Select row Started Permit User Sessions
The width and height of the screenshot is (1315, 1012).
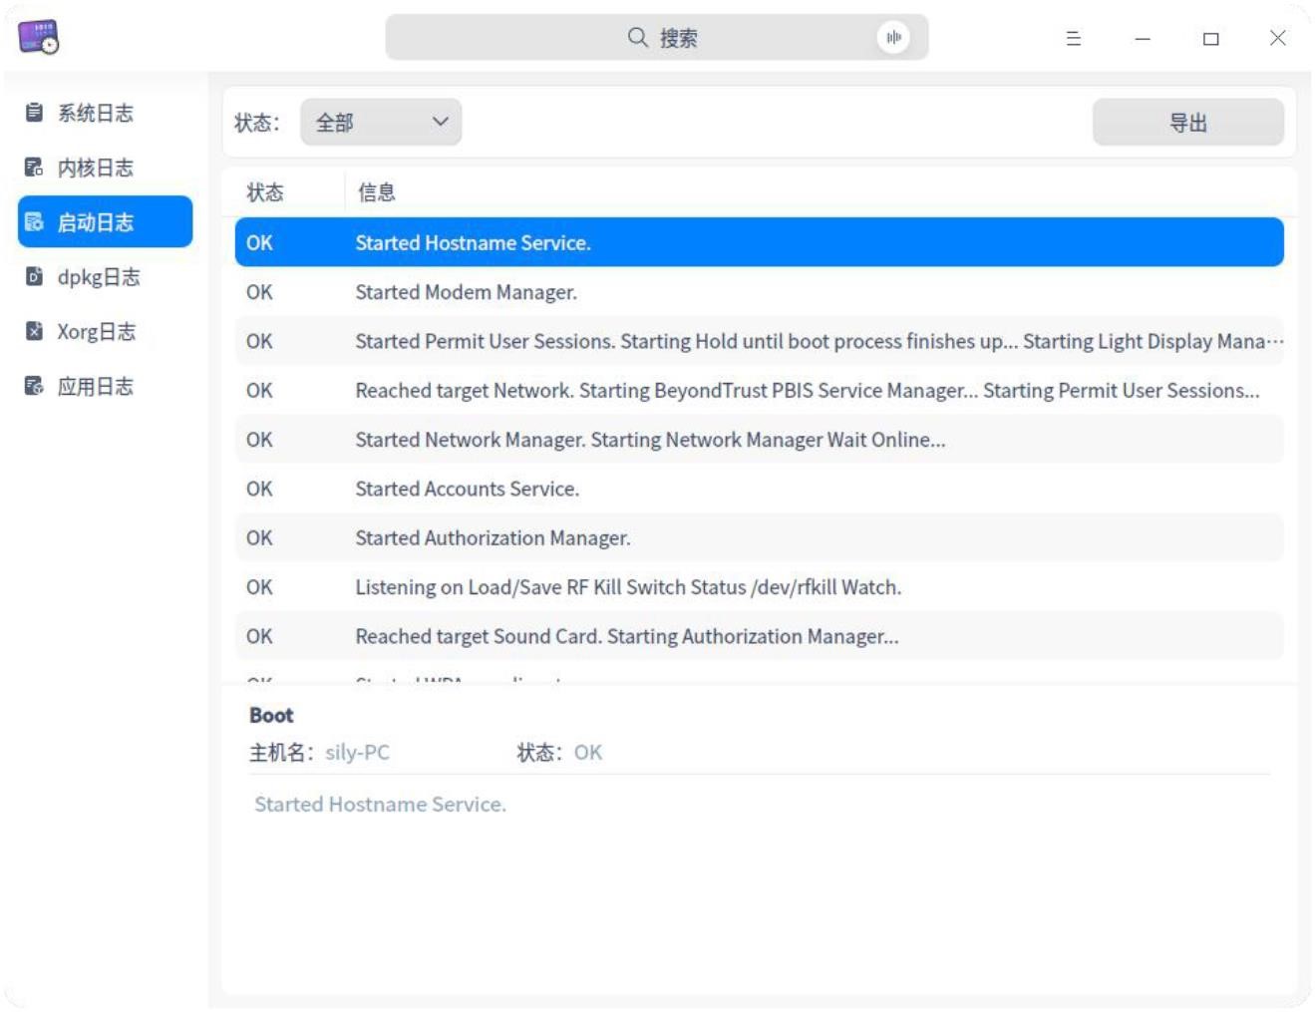759,341
